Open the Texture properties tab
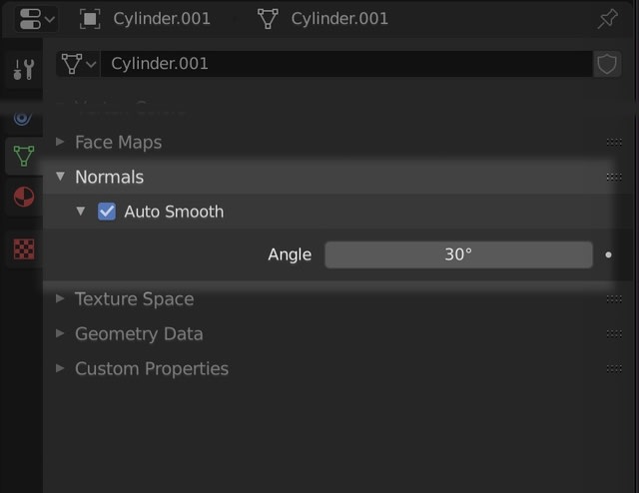Screen dimensions: 639x493 [x=23, y=248]
